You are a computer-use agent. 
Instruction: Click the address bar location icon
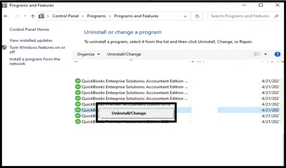coord(42,16)
